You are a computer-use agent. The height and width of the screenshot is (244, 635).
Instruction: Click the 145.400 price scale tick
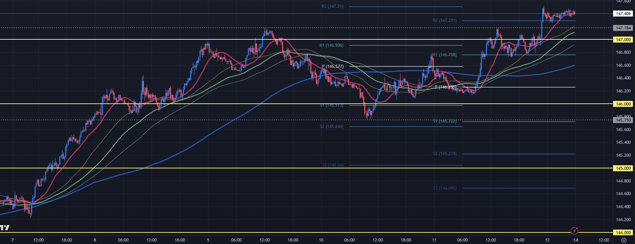point(623,142)
